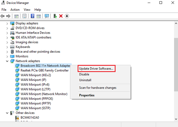This screenshot has height=127, width=178.
Task: Click the vertical scrollbar thumb
Action: [x=176, y=65]
